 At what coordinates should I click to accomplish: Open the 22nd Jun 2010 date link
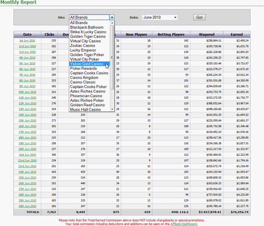[27, 161]
